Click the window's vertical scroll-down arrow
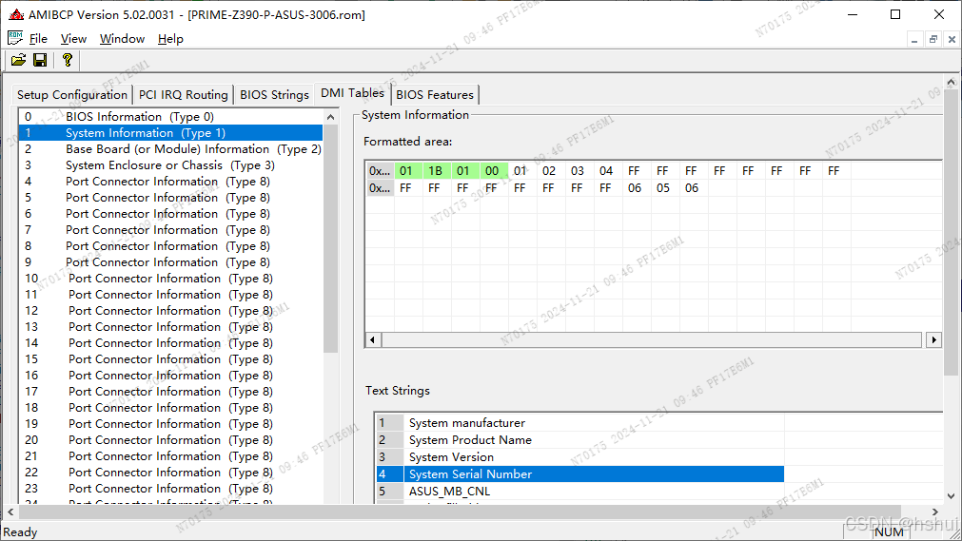962x541 pixels. coord(951,496)
